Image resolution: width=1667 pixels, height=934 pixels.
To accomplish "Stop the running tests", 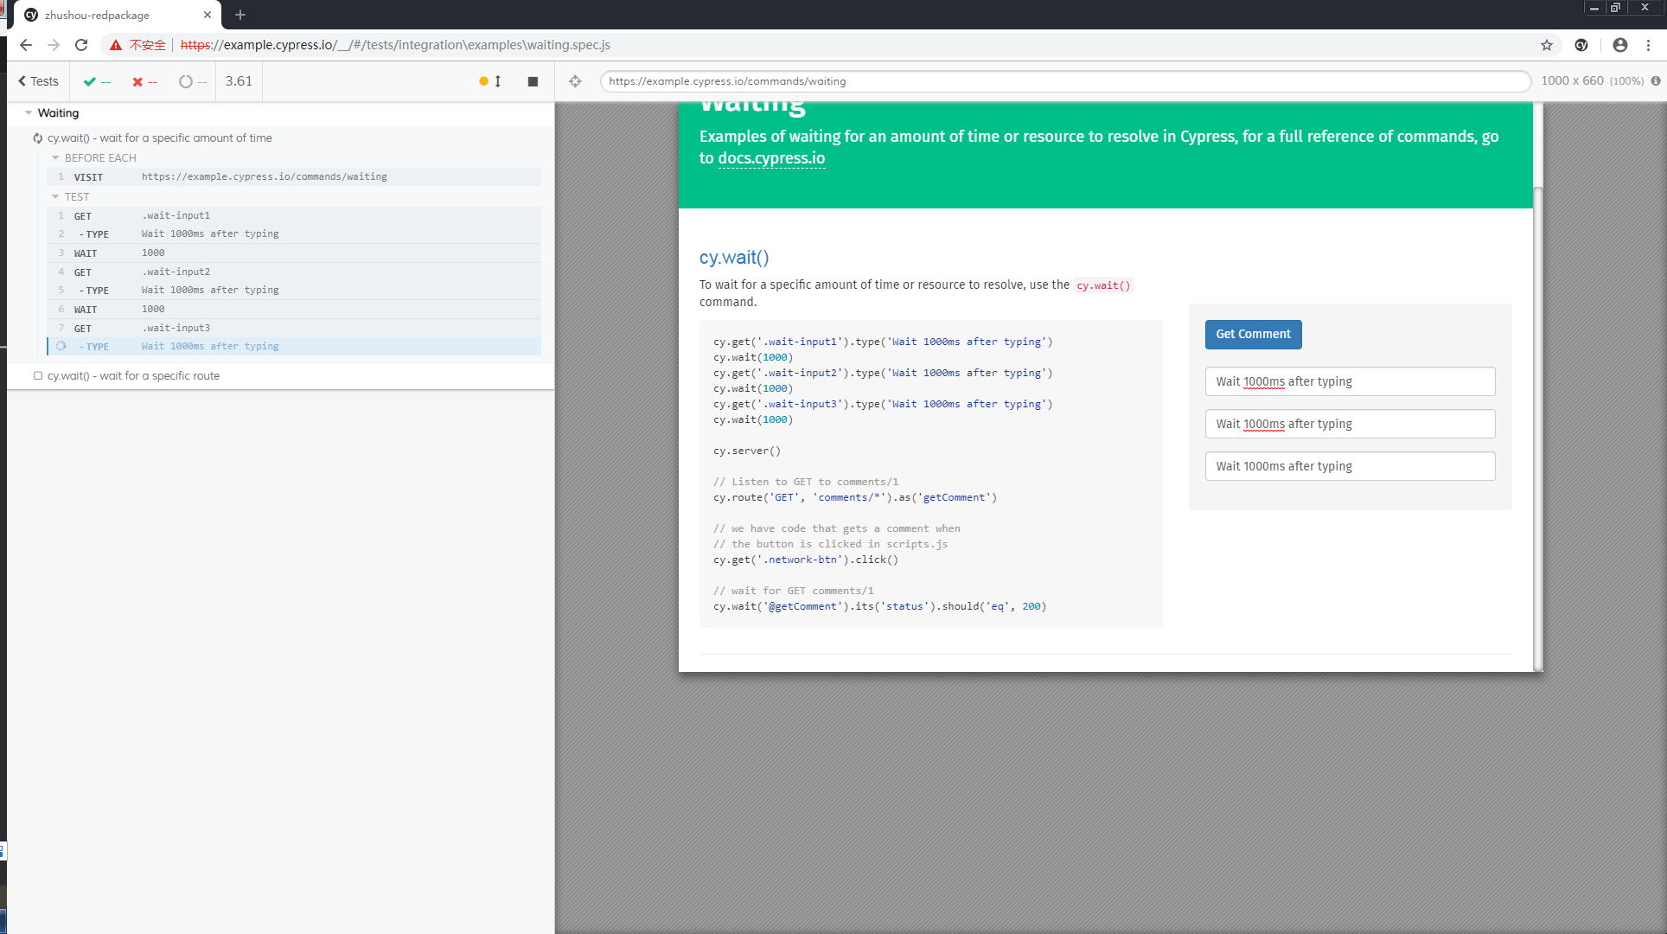I will (x=533, y=81).
